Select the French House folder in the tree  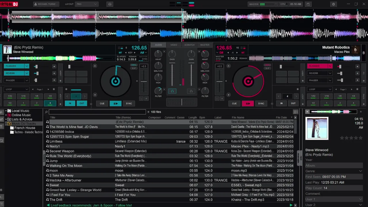[25, 128]
